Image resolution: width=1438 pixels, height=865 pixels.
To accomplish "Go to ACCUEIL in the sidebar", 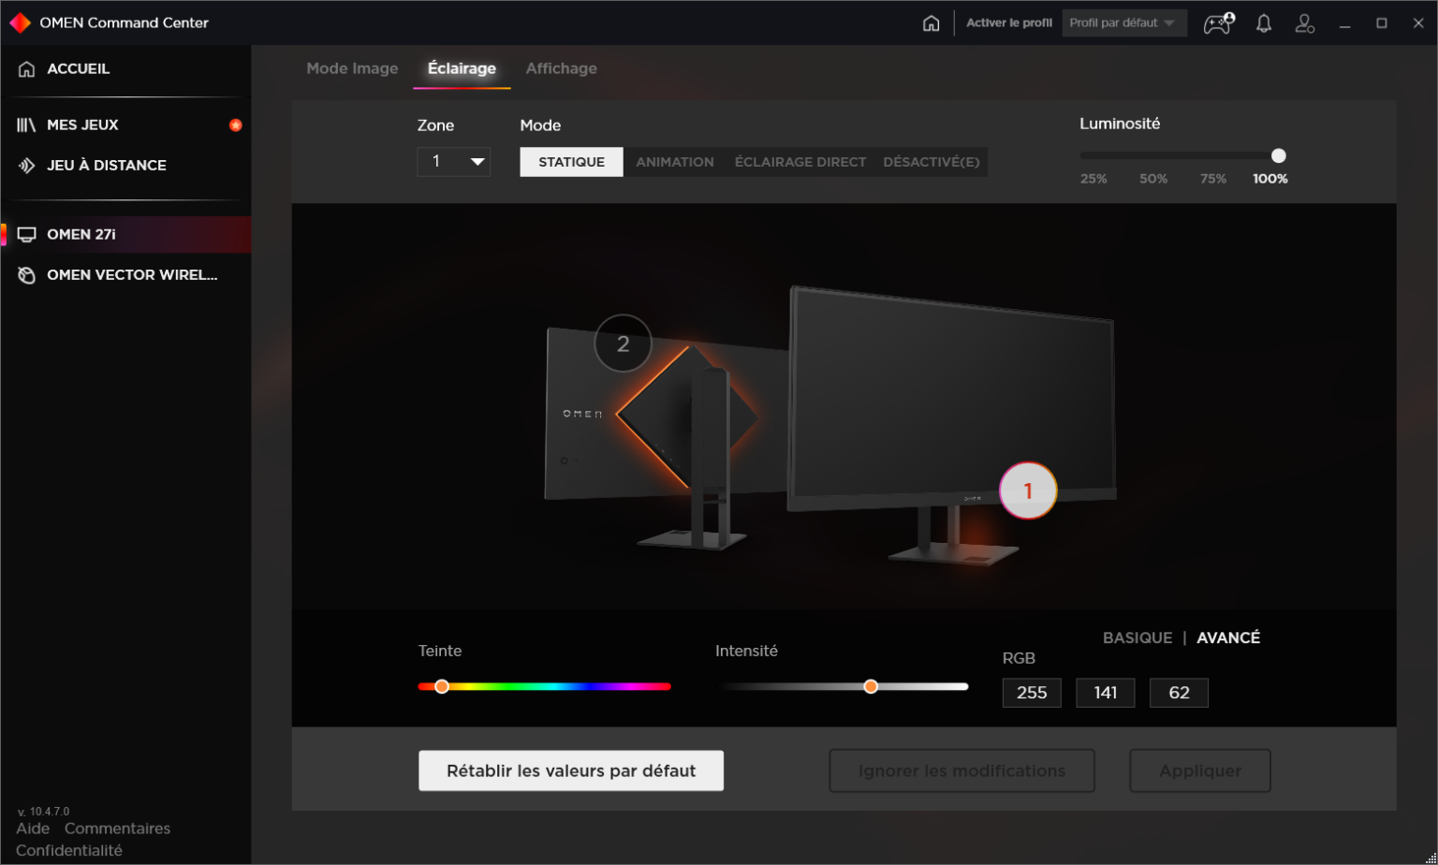I will tap(125, 69).
